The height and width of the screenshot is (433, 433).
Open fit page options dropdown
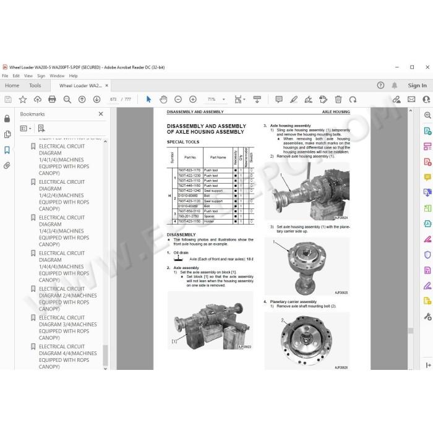[240, 100]
